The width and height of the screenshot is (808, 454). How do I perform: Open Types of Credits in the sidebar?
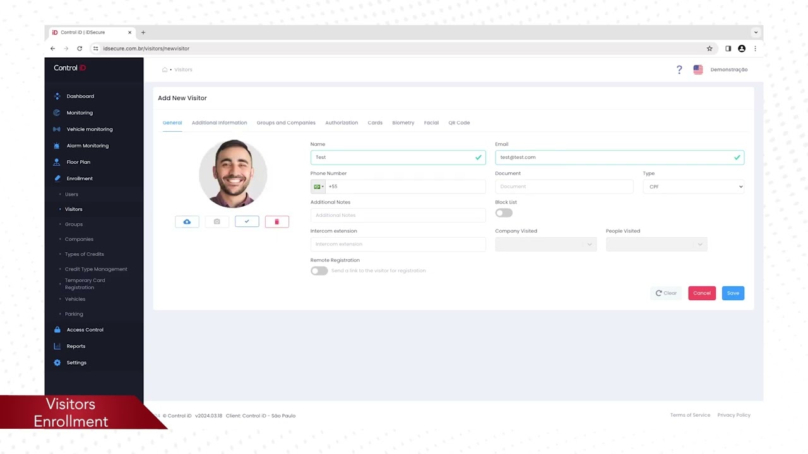[x=85, y=254]
